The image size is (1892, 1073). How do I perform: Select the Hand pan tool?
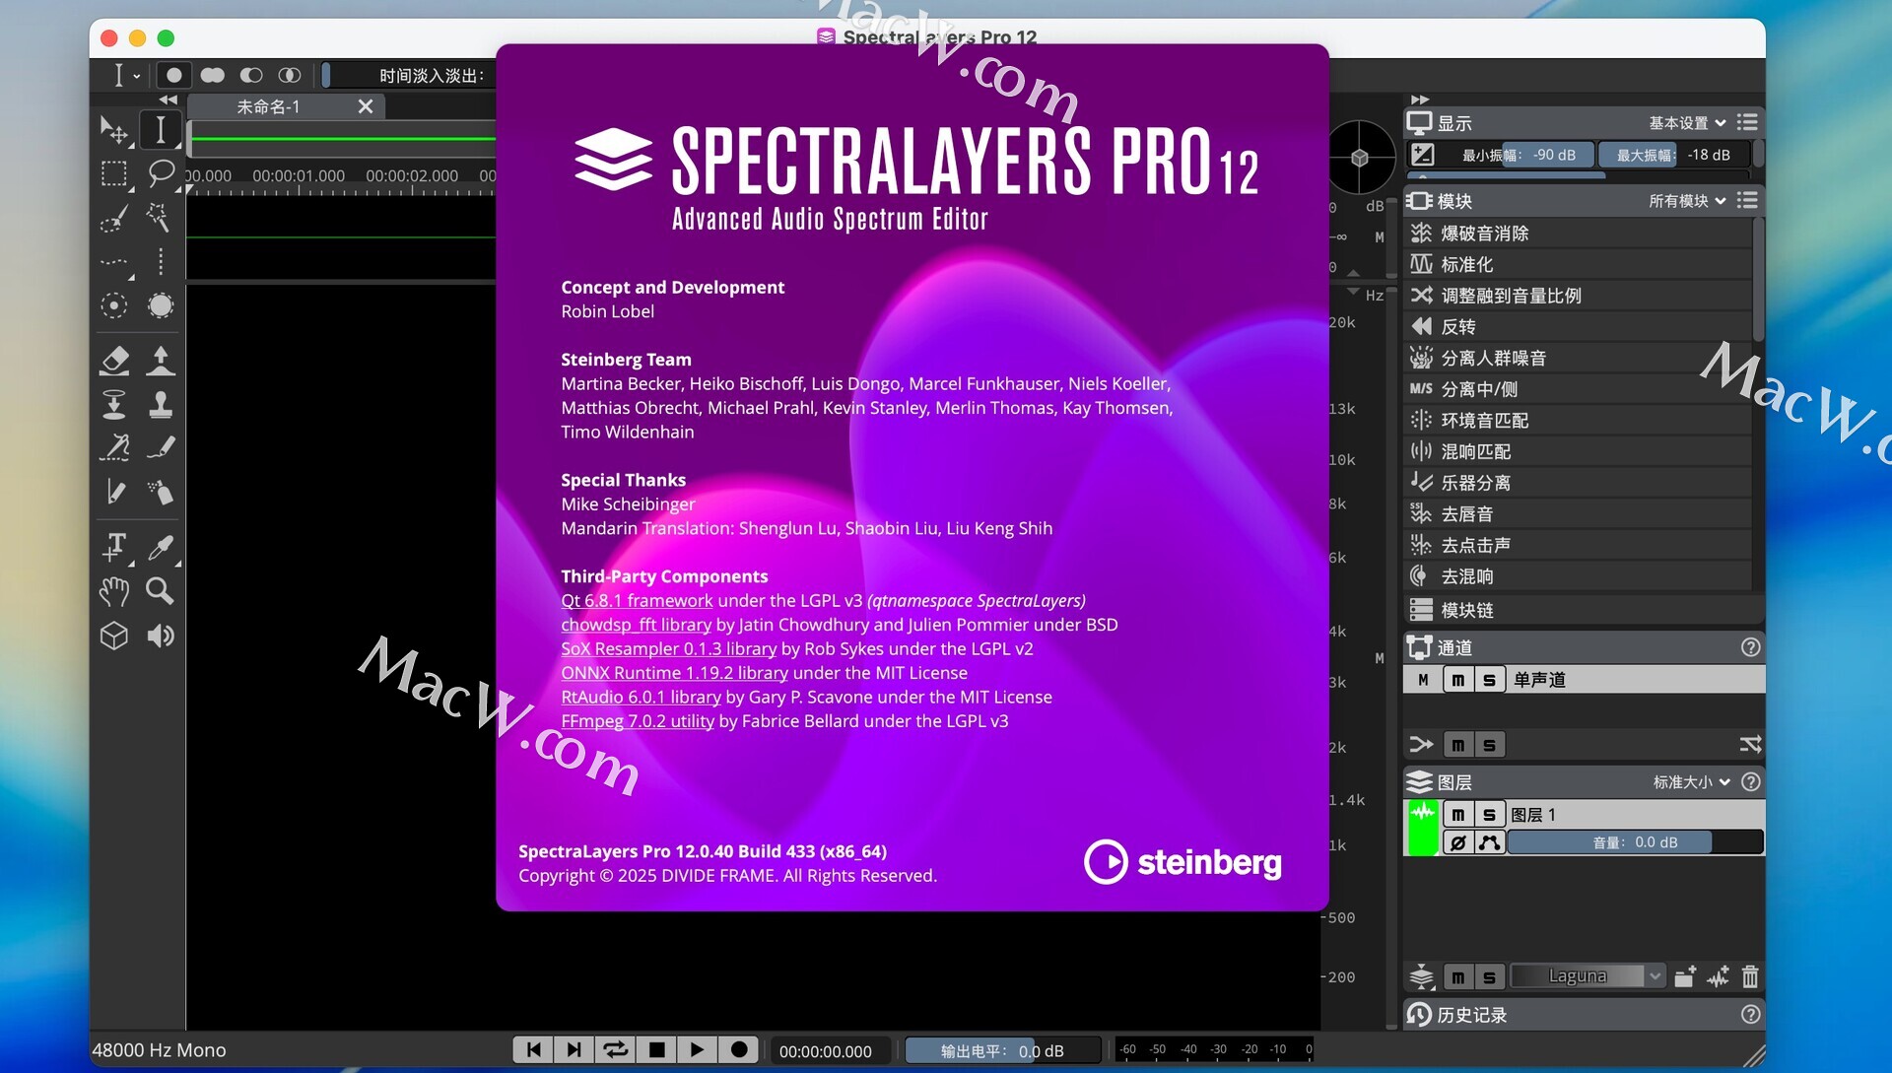click(114, 591)
